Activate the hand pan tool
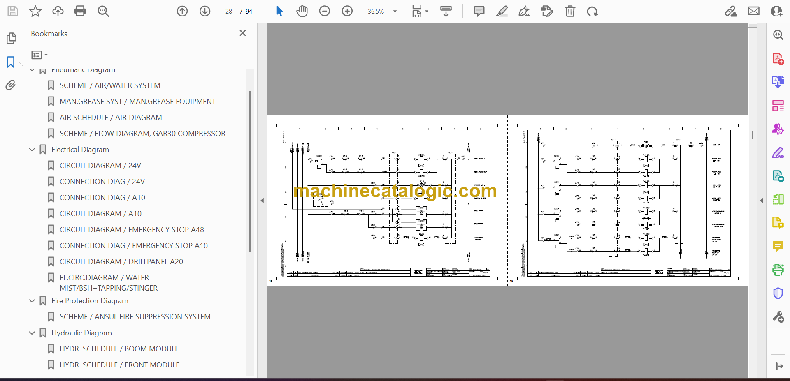The image size is (790, 381). coord(302,11)
